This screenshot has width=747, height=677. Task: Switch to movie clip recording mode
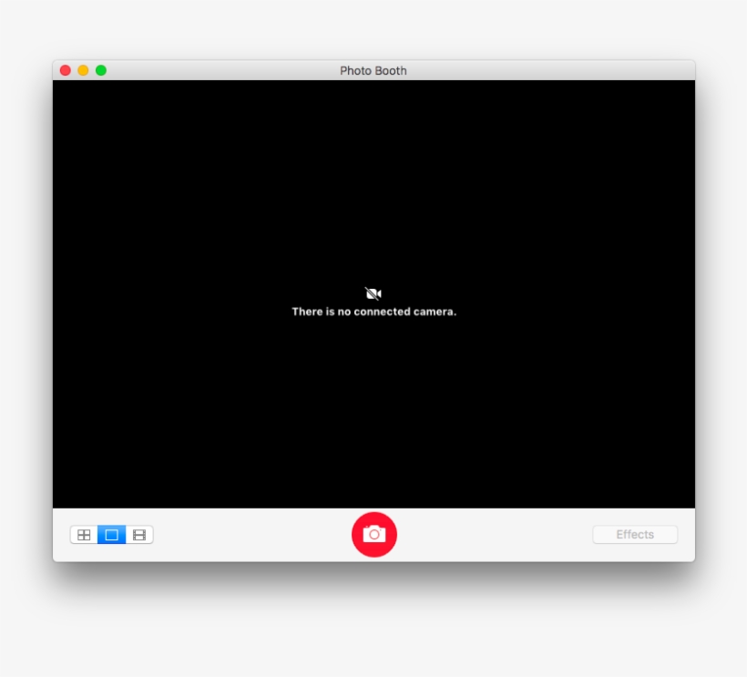pyautogui.click(x=139, y=535)
